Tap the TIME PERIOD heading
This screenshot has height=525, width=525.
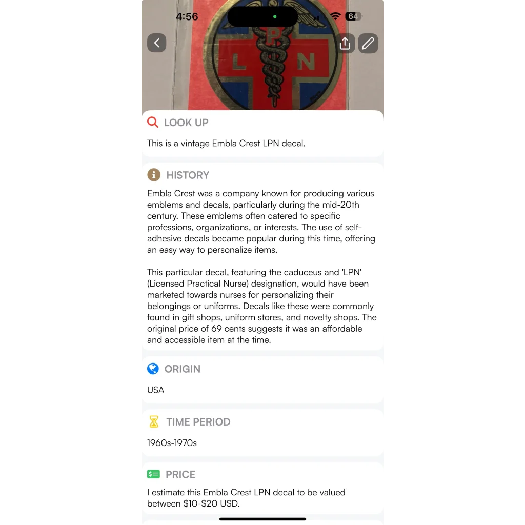tap(198, 422)
